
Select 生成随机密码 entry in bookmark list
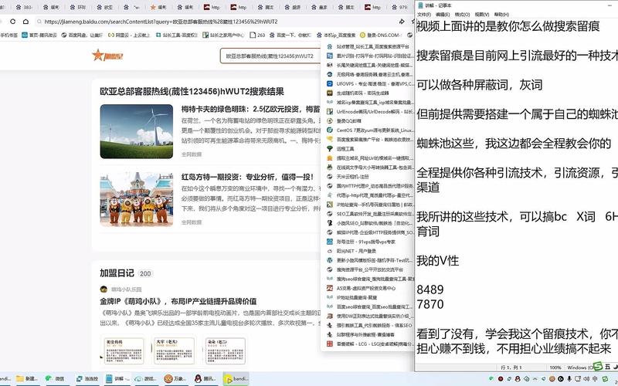tap(358, 93)
